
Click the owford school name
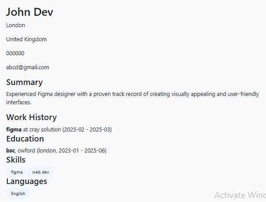point(26,151)
